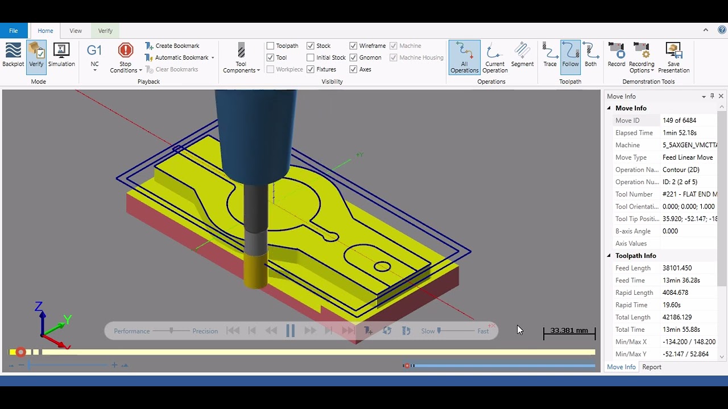This screenshot has width=728, height=409.
Task: Pause the simulation playback
Action: coord(290,331)
